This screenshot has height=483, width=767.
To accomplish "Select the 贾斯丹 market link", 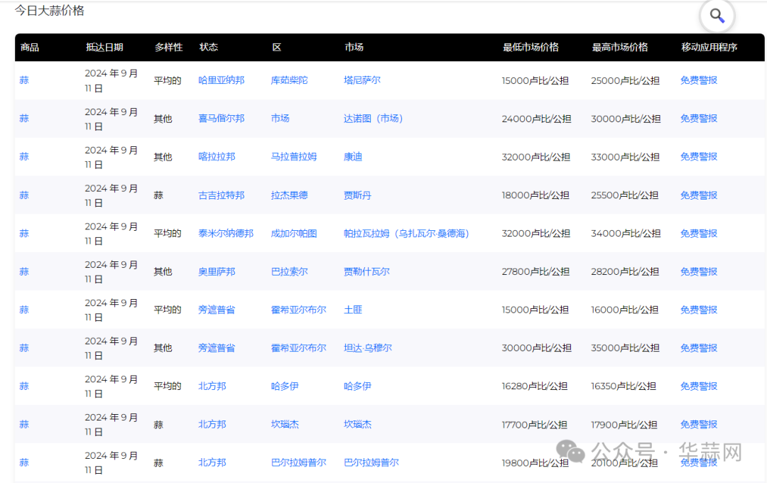I will pos(357,195).
